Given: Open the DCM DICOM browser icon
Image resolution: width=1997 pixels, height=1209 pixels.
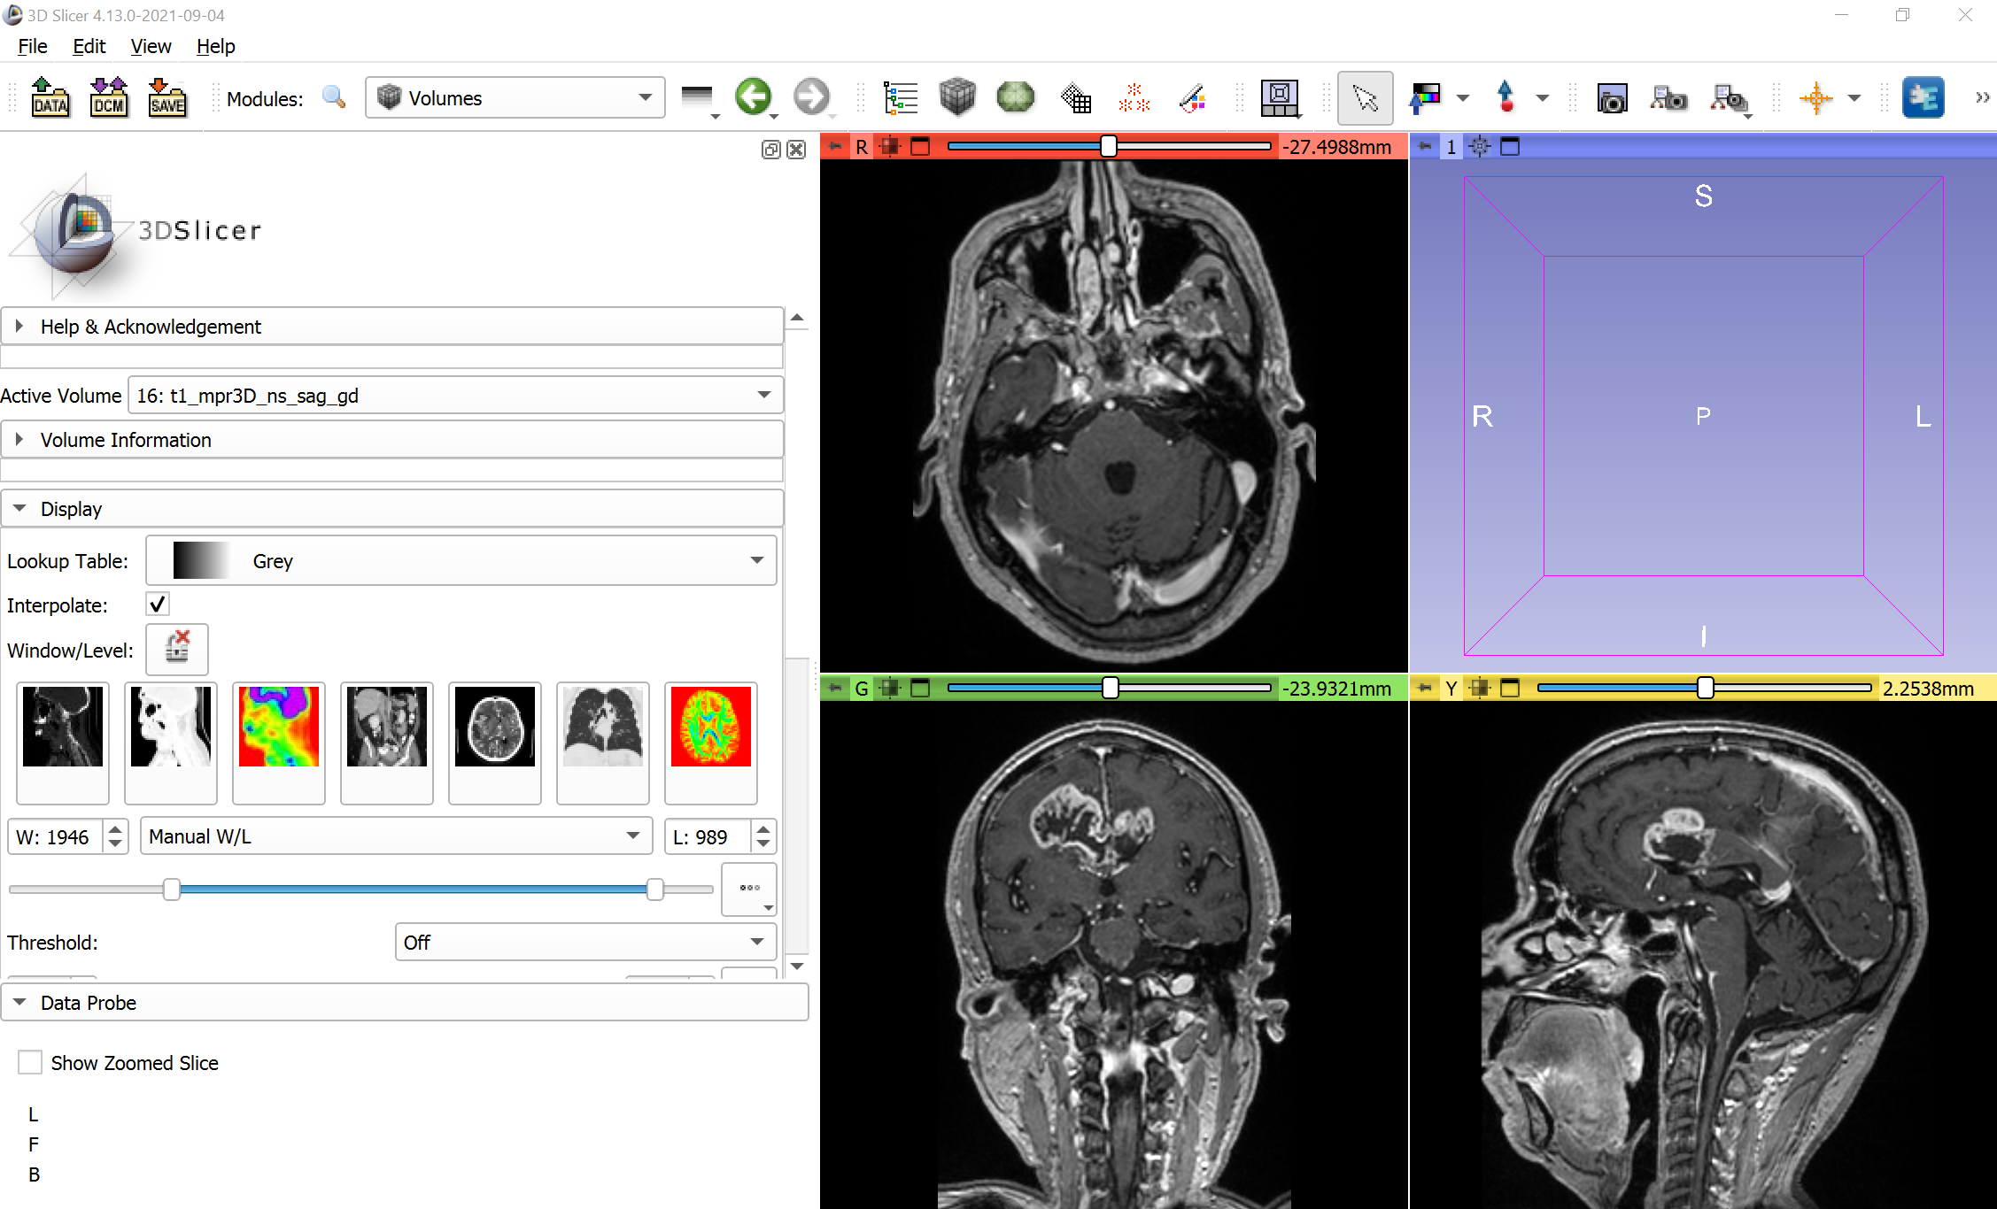Looking at the screenshot, I should pyautogui.click(x=109, y=97).
